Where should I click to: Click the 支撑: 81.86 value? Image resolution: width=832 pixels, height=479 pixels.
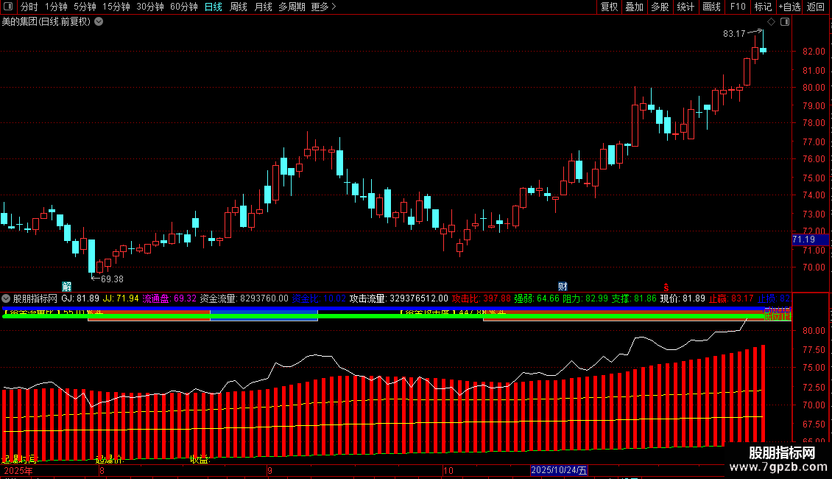point(634,299)
